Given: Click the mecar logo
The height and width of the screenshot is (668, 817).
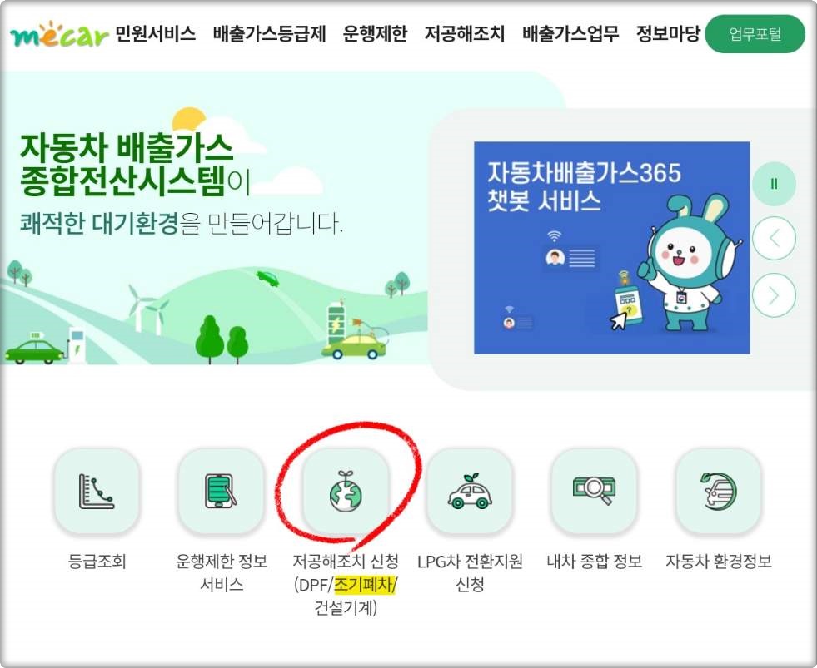Looking at the screenshot, I should tap(58, 34).
